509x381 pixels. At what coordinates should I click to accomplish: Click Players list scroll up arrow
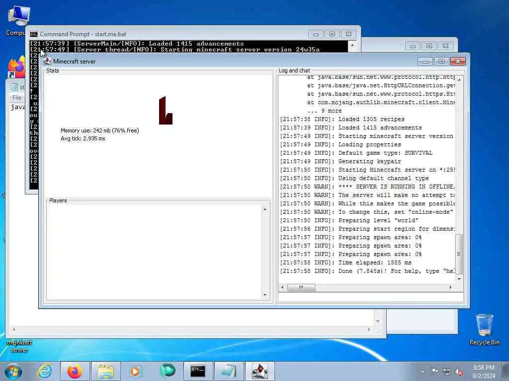(265, 210)
